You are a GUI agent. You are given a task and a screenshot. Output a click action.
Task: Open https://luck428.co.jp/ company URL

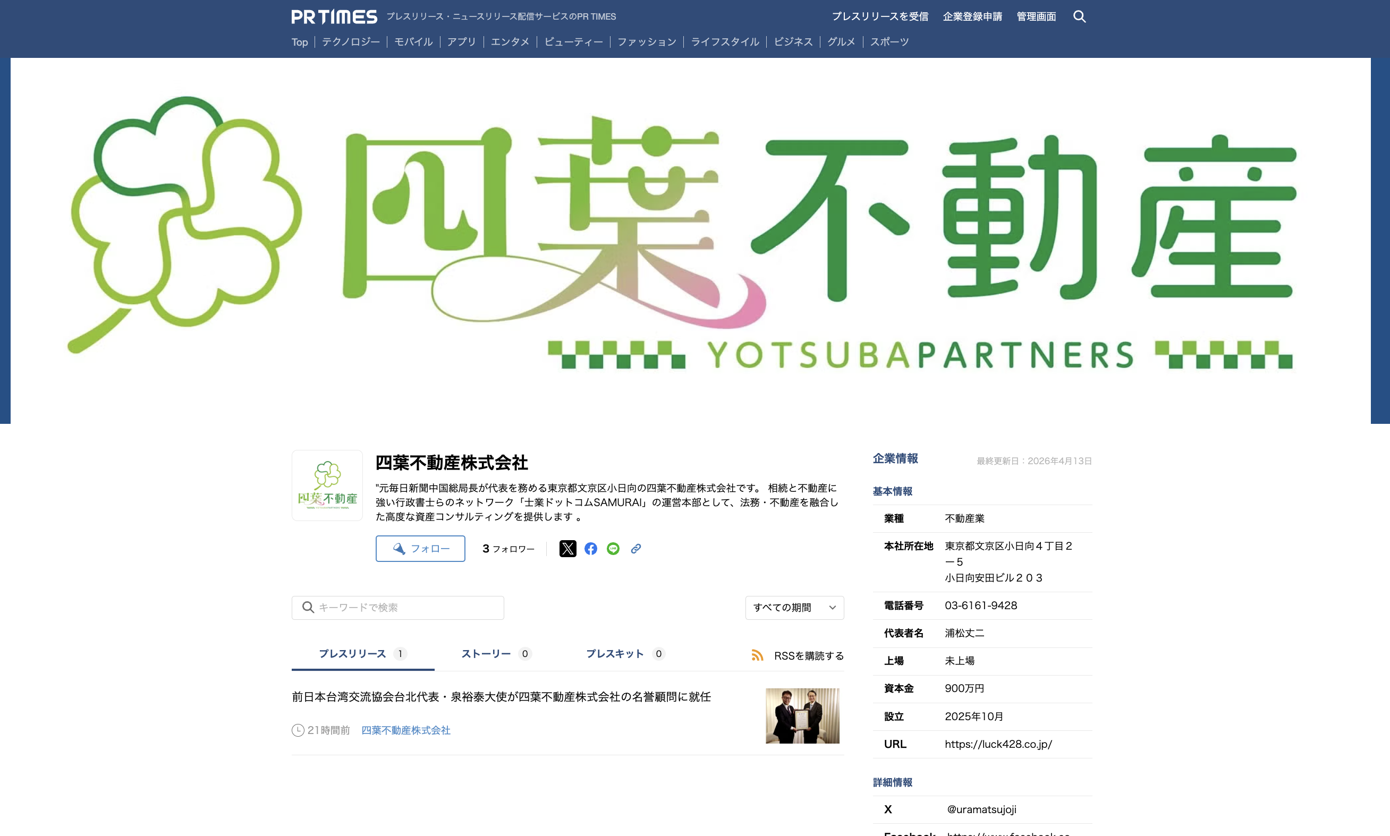(998, 744)
